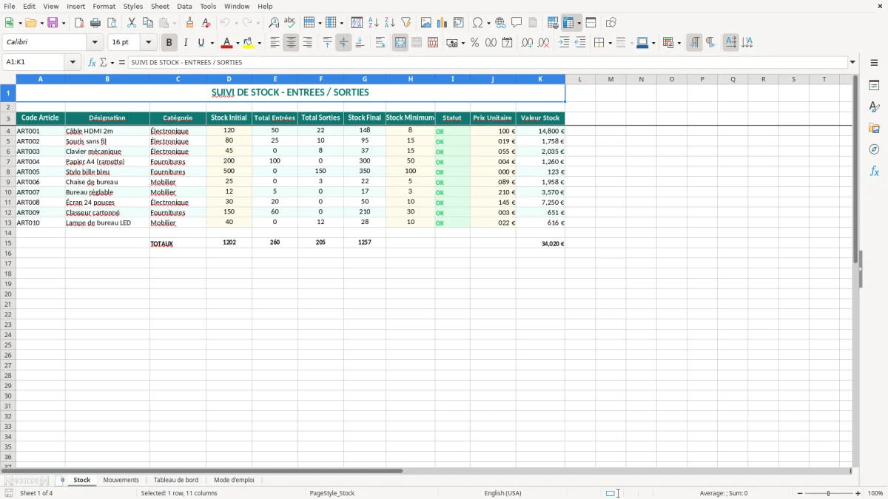Click the Sort Descending icon
The width and height of the screenshot is (888, 499).
point(390,23)
